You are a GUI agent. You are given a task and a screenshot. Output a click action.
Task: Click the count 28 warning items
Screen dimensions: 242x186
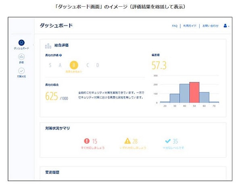[135, 141]
